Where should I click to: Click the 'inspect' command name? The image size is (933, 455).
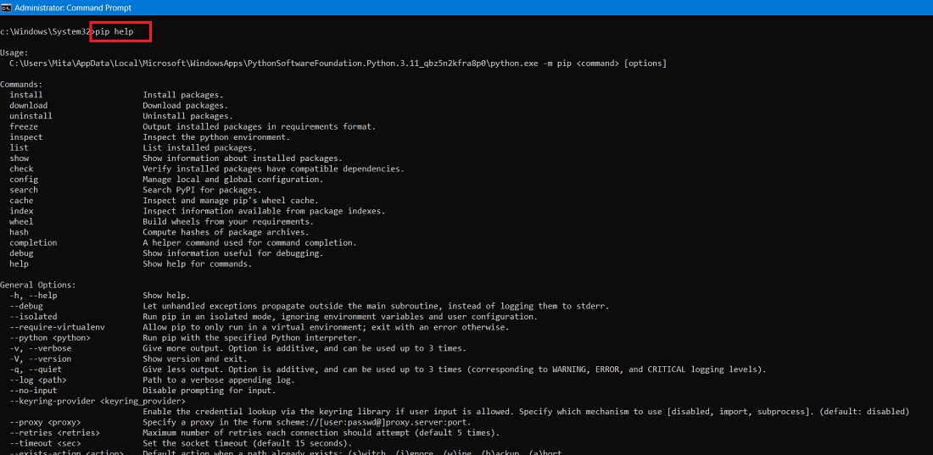click(x=26, y=136)
